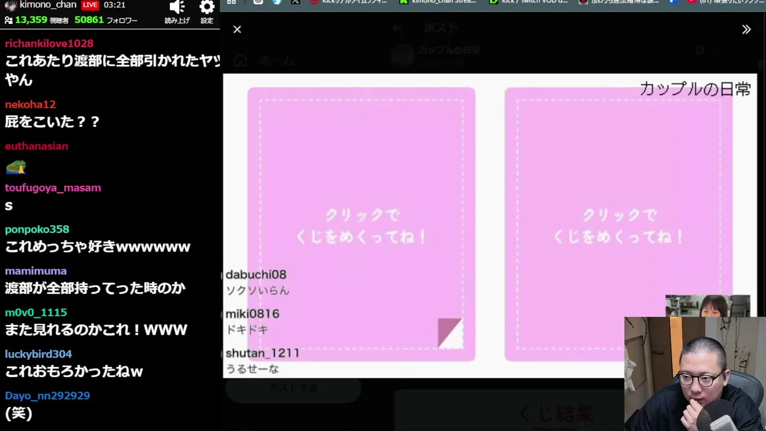Click the ドキドキ overlay comment
Image resolution: width=766 pixels, height=431 pixels.
pos(247,330)
